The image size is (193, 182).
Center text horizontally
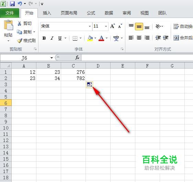tap(139, 38)
